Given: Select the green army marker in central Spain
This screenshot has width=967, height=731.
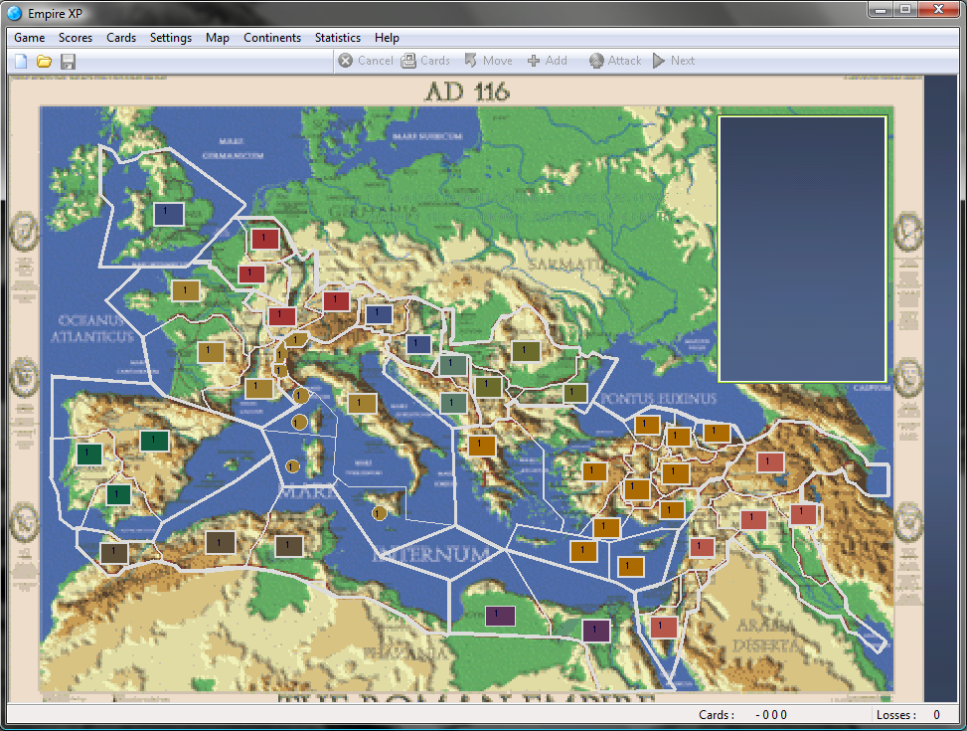Looking at the screenshot, I should coord(154,441).
